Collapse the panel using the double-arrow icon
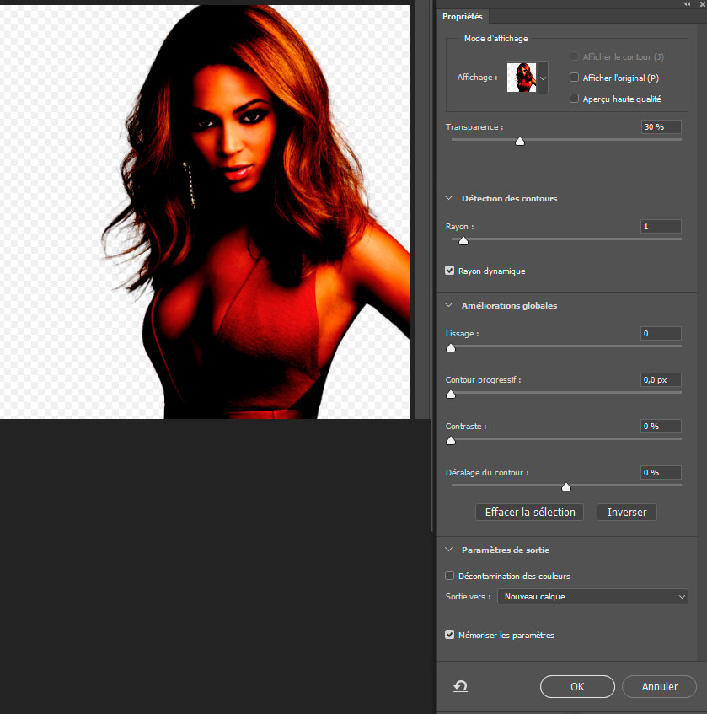Viewport: 707px width, 714px height. coord(688,4)
